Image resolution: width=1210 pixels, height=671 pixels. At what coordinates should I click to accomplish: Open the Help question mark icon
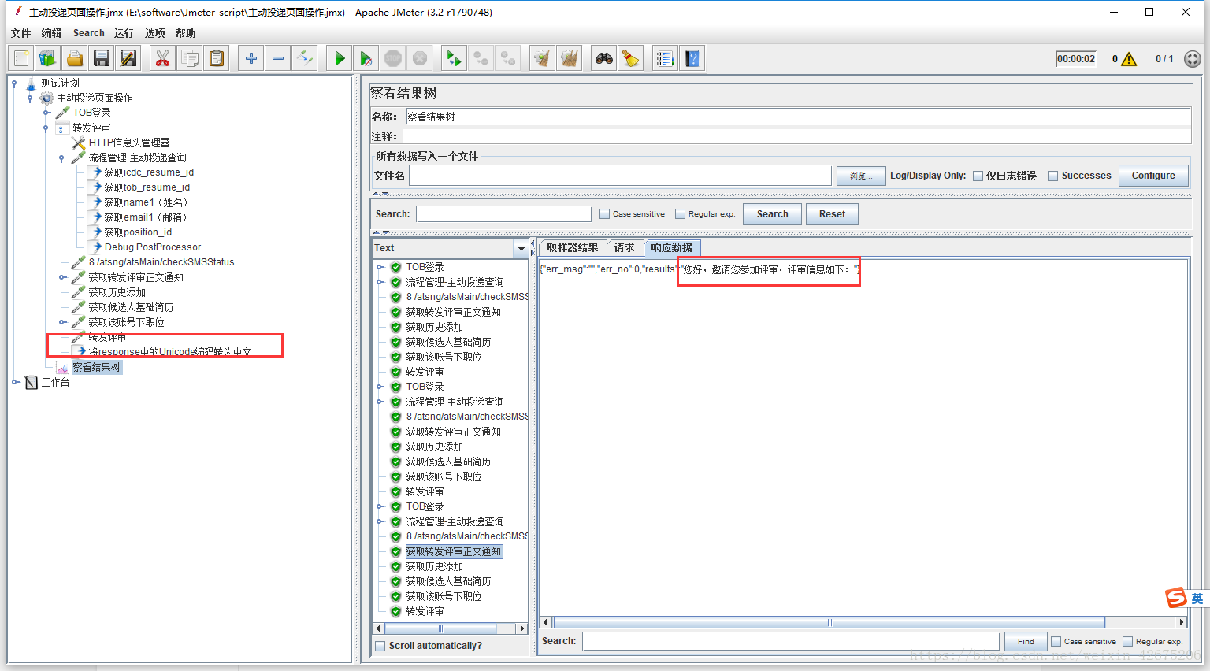pyautogui.click(x=692, y=58)
